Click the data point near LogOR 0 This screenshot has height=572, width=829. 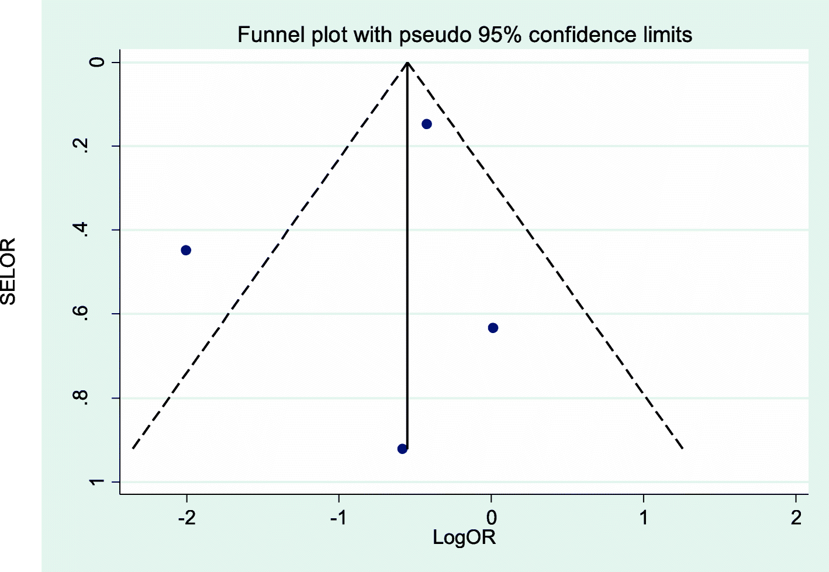pyautogui.click(x=493, y=328)
